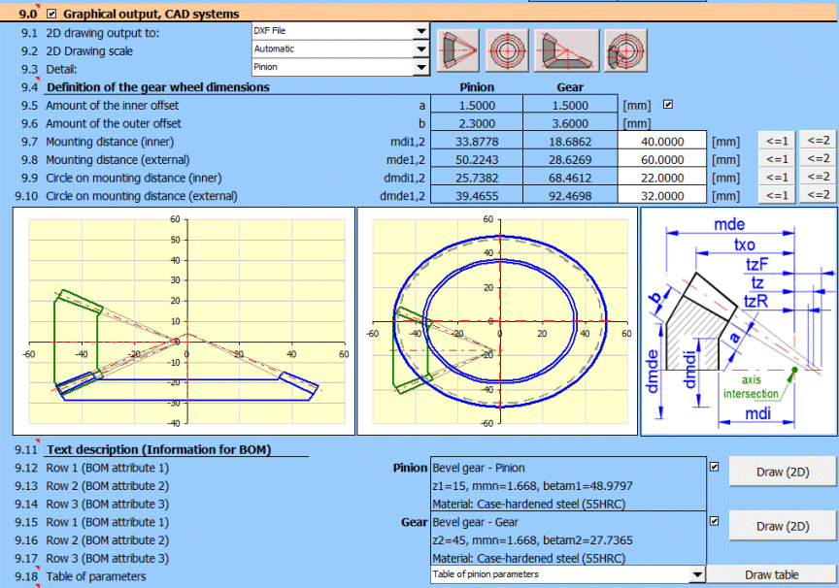Screen dimensions: 839x588
Task: Click the bevel gear assembly front-view icon
Action: coord(625,50)
